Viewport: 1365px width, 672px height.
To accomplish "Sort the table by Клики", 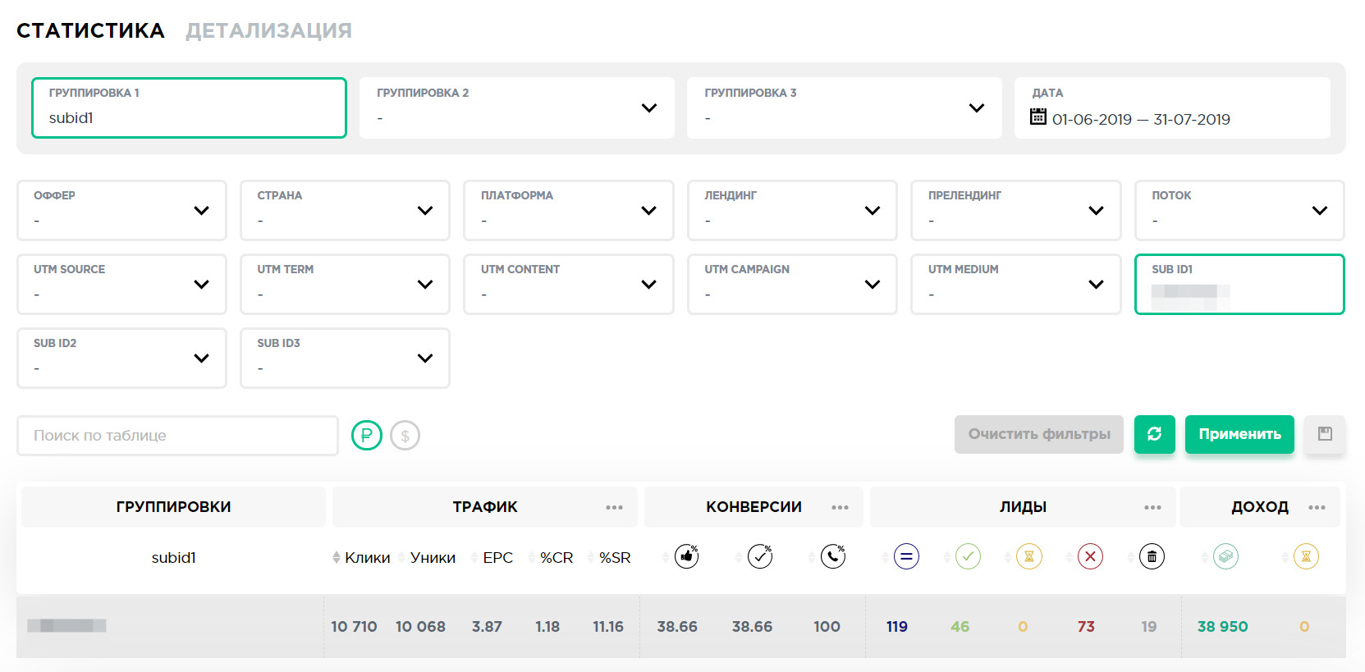I will pos(367,558).
